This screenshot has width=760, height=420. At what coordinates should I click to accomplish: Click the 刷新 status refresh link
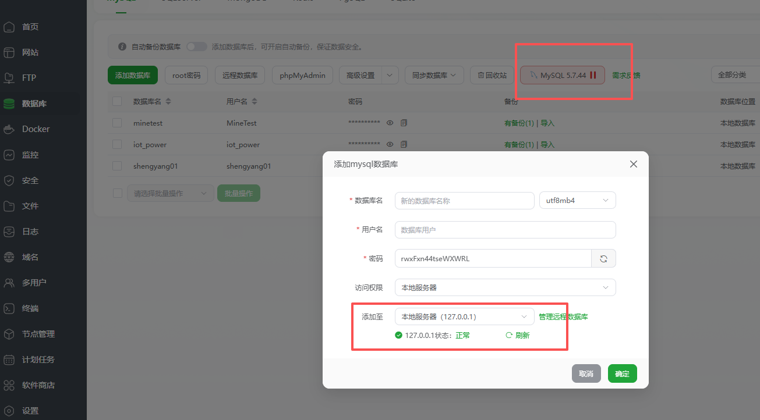click(x=518, y=335)
